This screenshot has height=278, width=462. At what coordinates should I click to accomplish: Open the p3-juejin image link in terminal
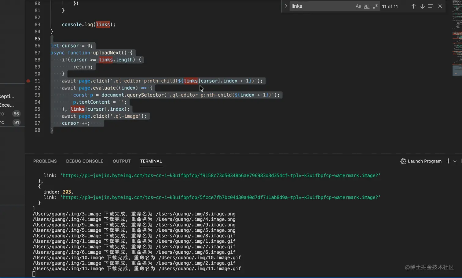[x=220, y=197]
